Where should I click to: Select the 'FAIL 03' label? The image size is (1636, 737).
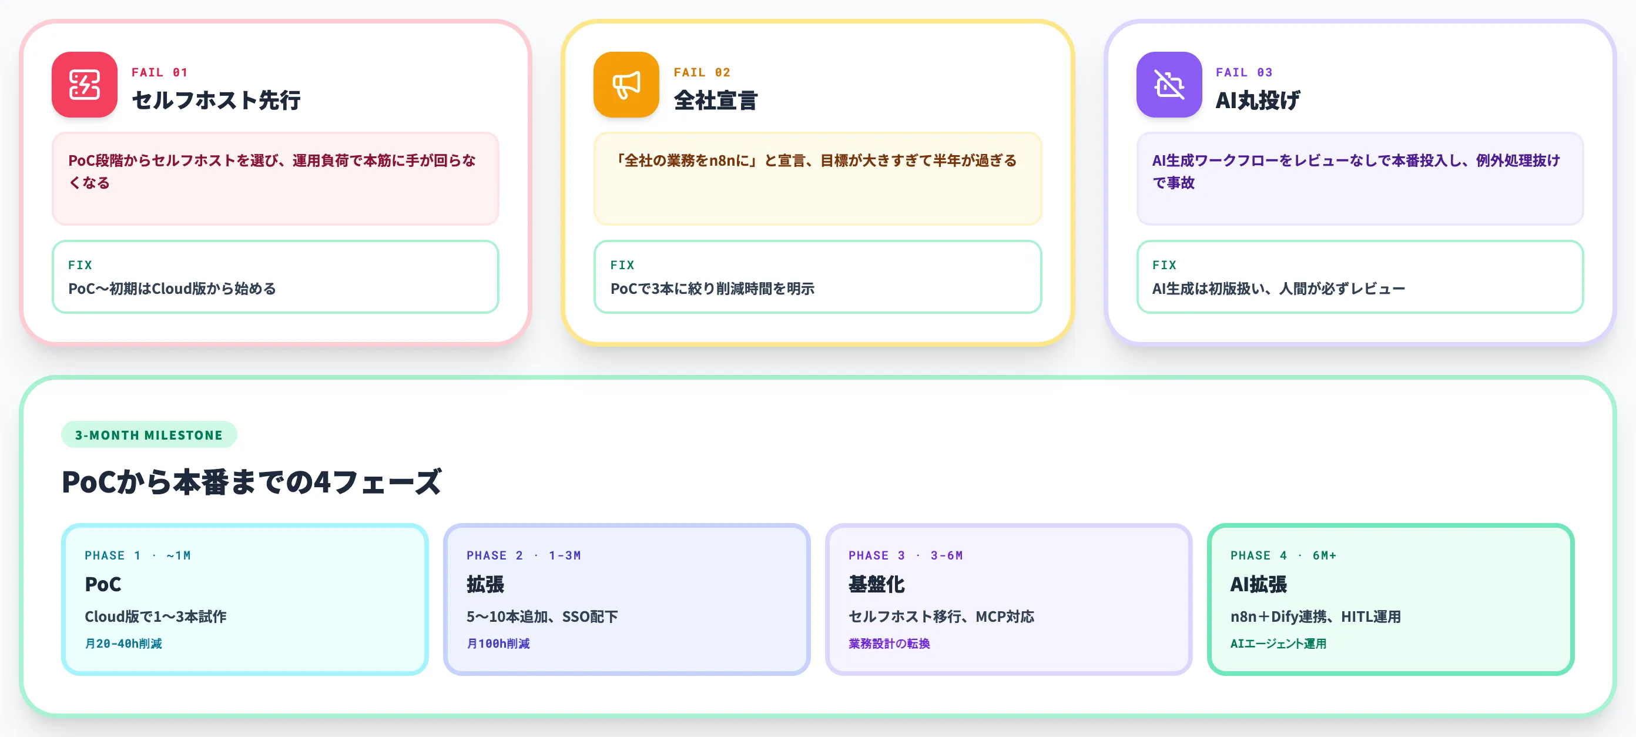pos(1244,72)
